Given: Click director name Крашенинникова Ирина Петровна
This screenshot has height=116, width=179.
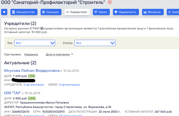Looking at the screenshot, I should [x=45, y=102].
